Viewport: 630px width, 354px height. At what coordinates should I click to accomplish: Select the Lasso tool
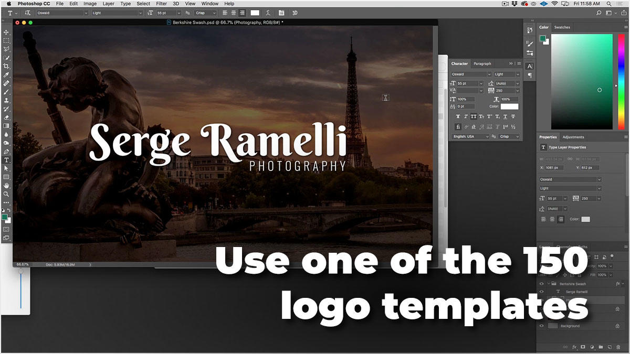click(x=6, y=49)
